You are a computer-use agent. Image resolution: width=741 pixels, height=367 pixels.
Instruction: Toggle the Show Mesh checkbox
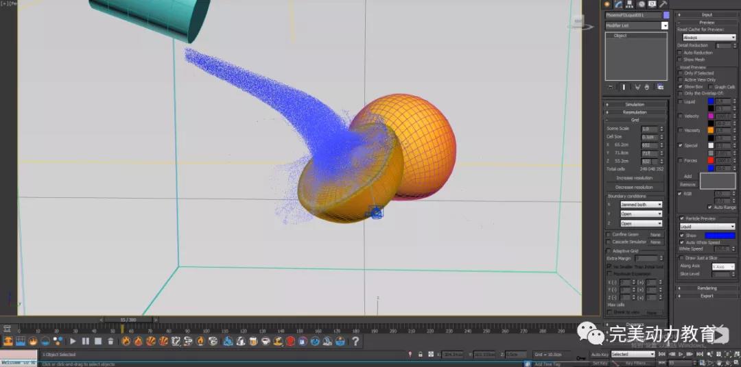click(680, 60)
